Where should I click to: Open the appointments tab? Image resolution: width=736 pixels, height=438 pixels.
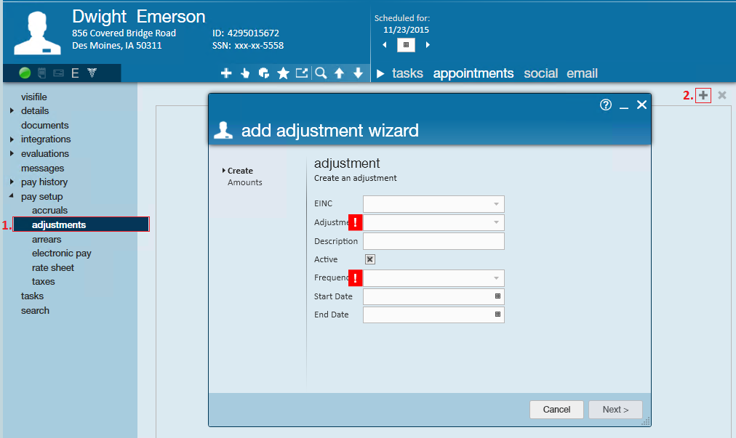click(473, 73)
